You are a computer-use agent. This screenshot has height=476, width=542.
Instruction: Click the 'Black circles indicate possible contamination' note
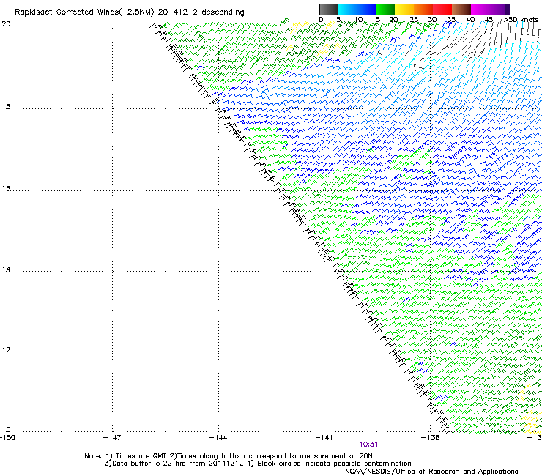click(334, 464)
